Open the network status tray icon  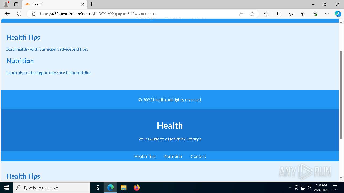tap(303, 188)
